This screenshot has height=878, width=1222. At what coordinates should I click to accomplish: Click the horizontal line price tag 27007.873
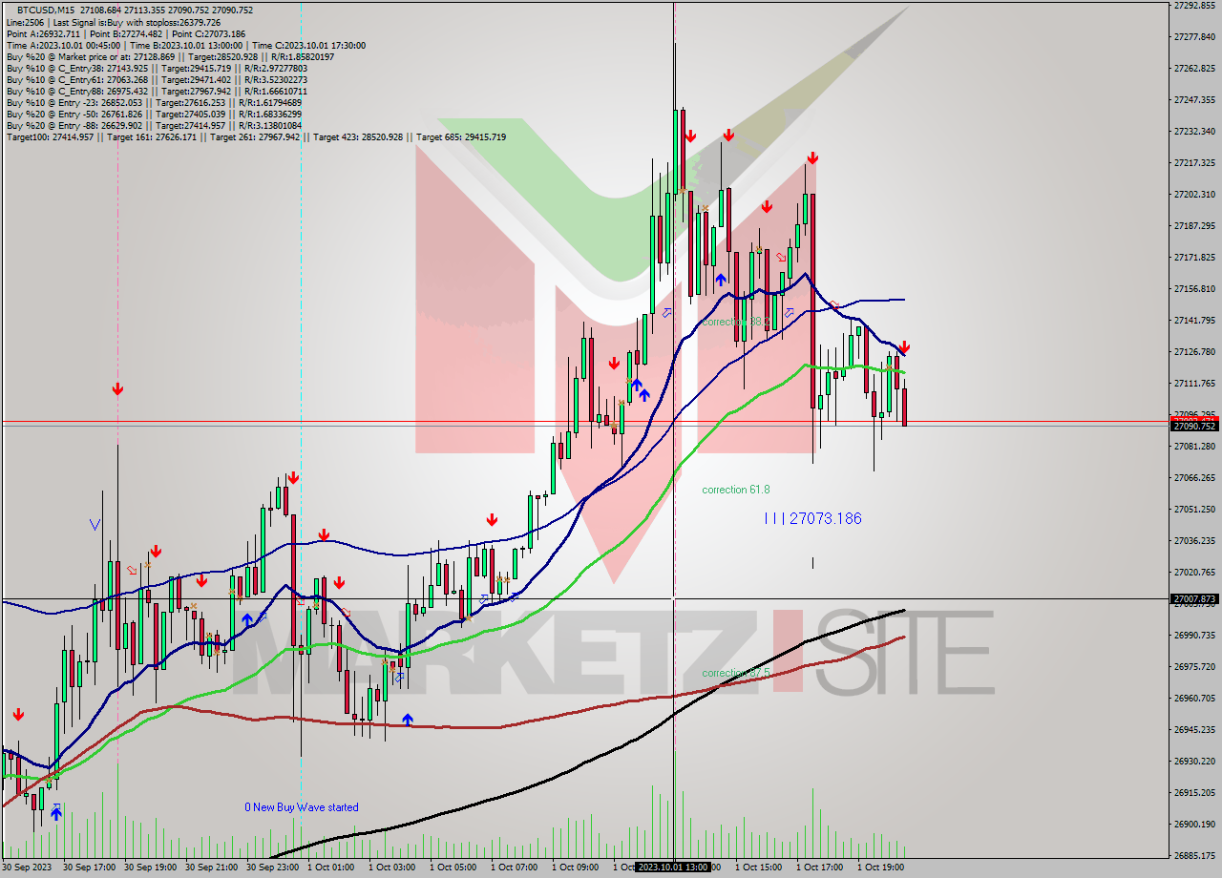click(1194, 599)
